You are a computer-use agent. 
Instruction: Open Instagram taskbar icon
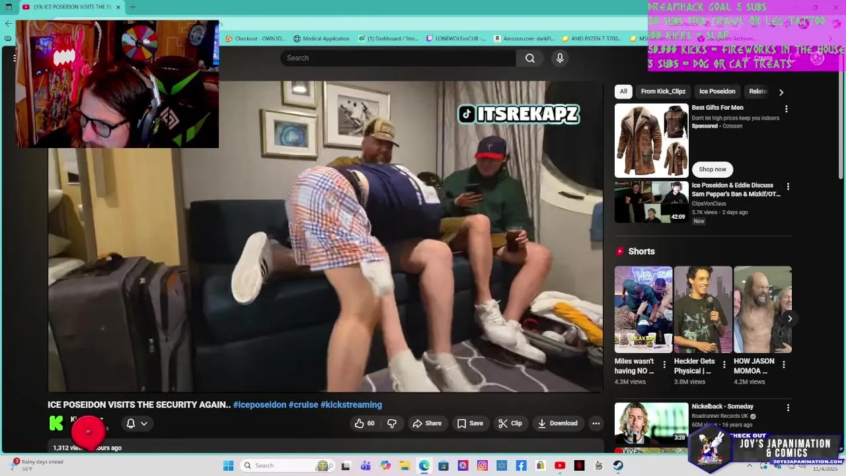coord(482,465)
